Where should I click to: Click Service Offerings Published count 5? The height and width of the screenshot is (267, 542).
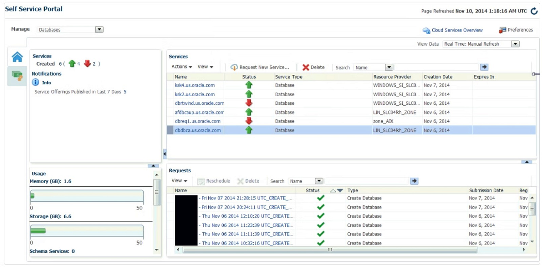tap(125, 92)
